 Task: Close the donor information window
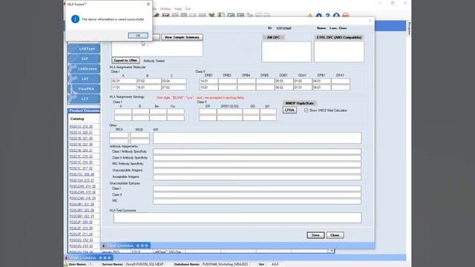tap(370, 21)
